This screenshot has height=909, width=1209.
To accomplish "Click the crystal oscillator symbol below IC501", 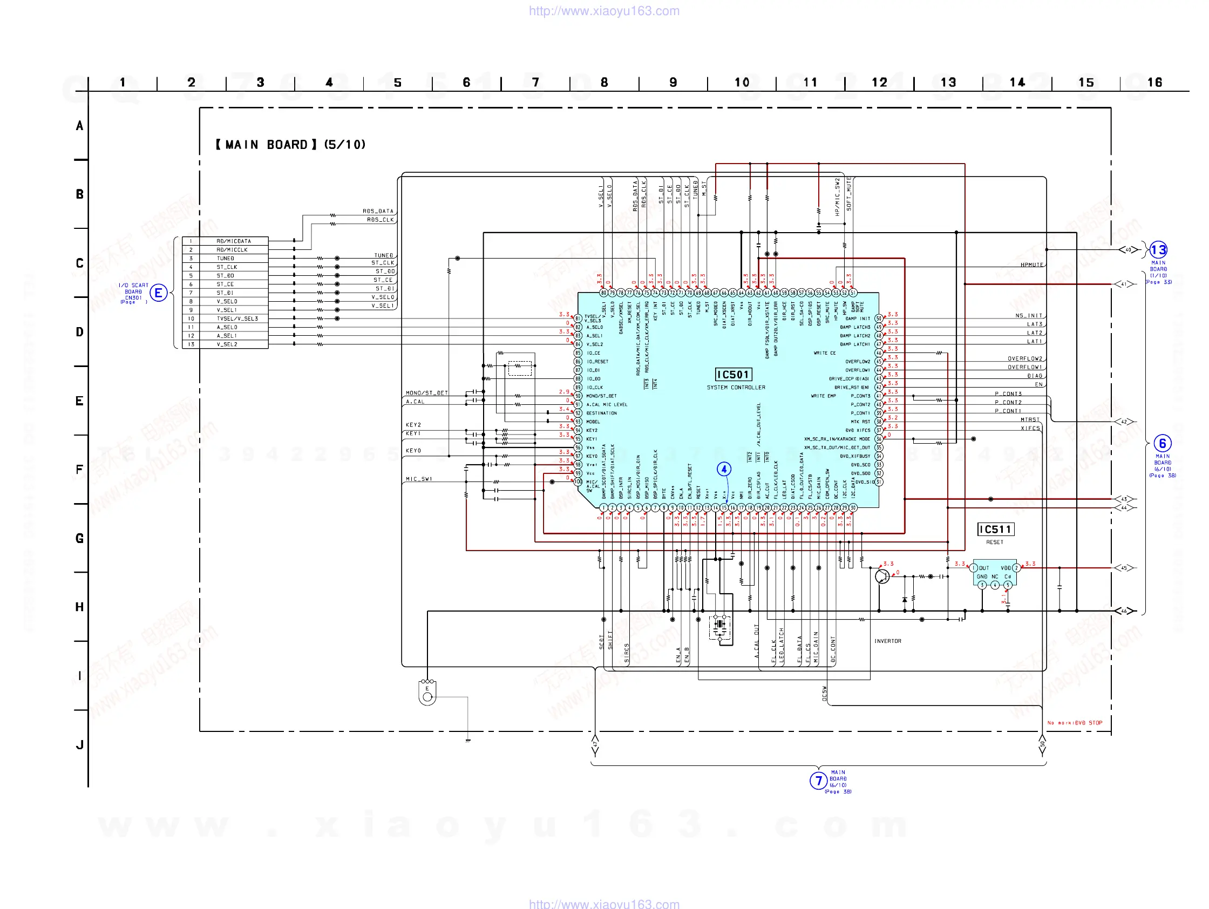I will click(x=721, y=624).
